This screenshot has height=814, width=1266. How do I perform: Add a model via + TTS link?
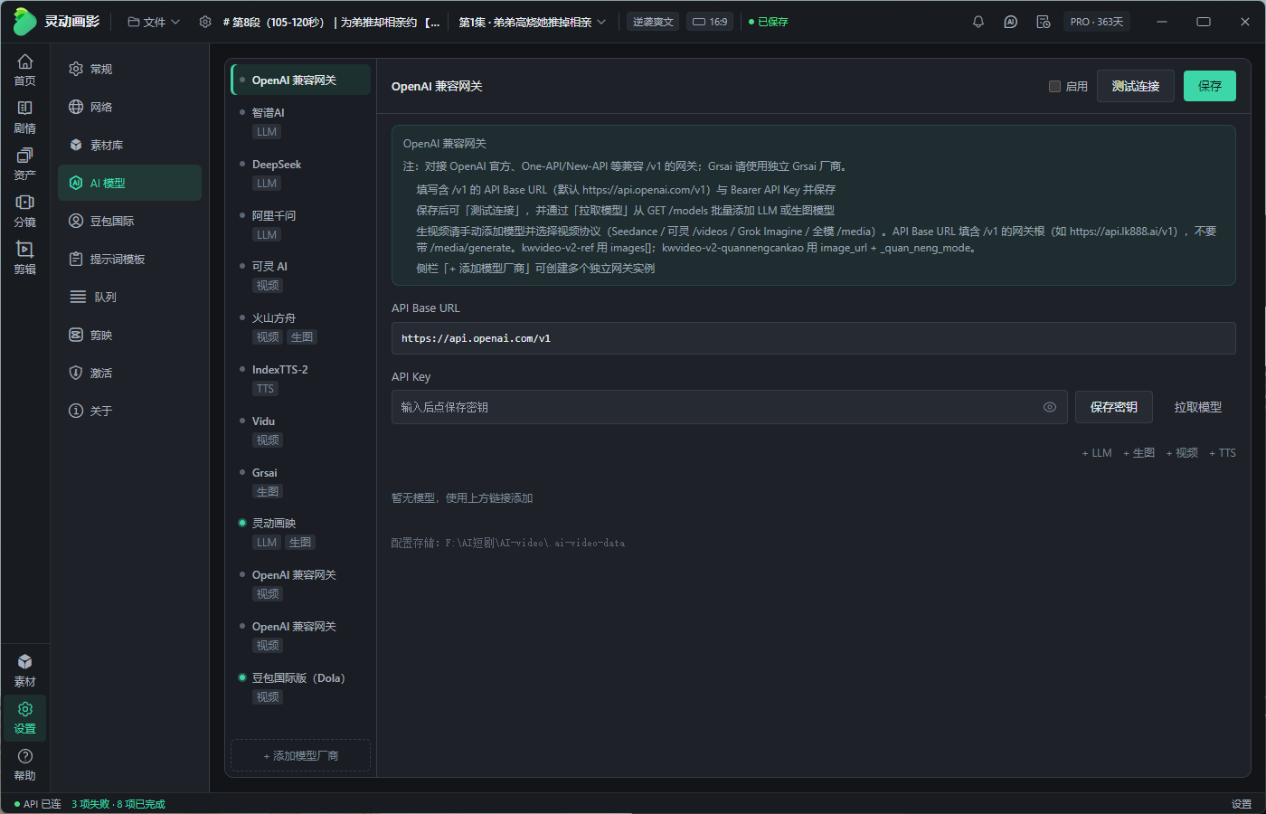pyautogui.click(x=1223, y=453)
